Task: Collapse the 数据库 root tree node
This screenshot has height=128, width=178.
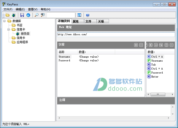Action: click(x=4, y=21)
